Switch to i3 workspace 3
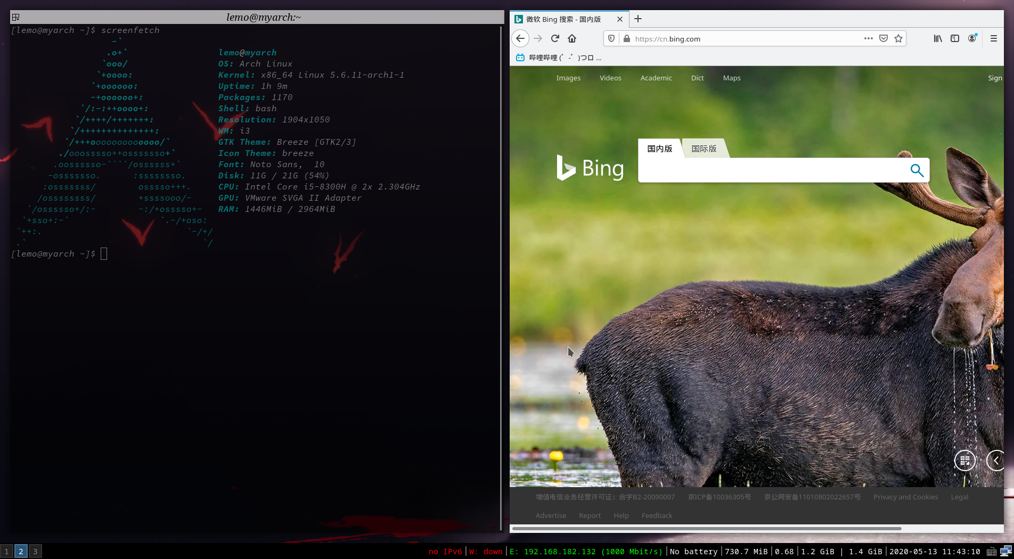Image resolution: width=1014 pixels, height=559 pixels. coord(35,552)
